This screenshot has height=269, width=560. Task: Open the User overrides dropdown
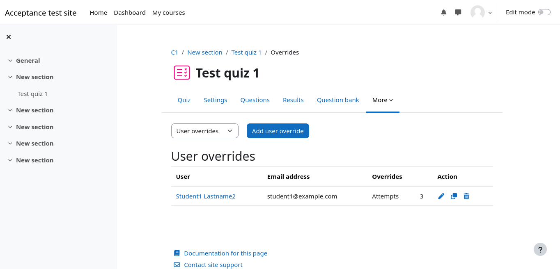(x=204, y=131)
